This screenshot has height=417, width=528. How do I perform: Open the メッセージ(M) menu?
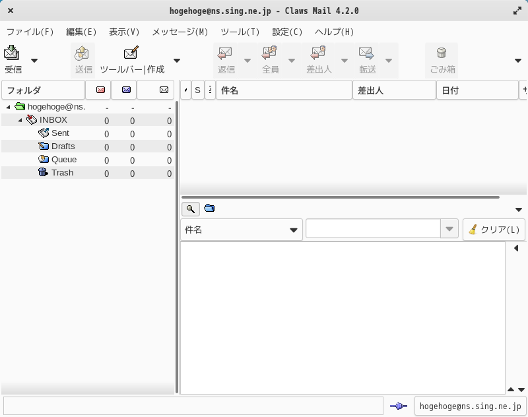click(180, 32)
